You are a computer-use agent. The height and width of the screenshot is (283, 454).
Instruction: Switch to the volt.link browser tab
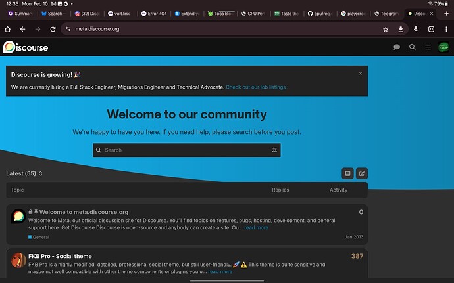point(120,14)
